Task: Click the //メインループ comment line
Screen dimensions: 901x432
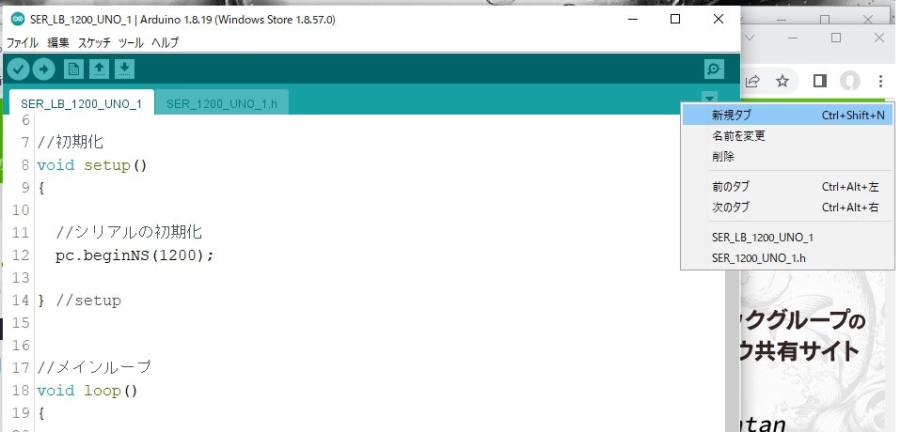Action: click(94, 367)
